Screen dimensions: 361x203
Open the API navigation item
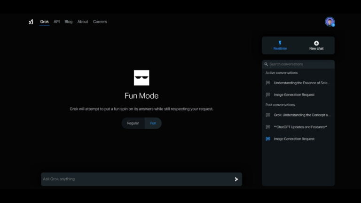56,22
